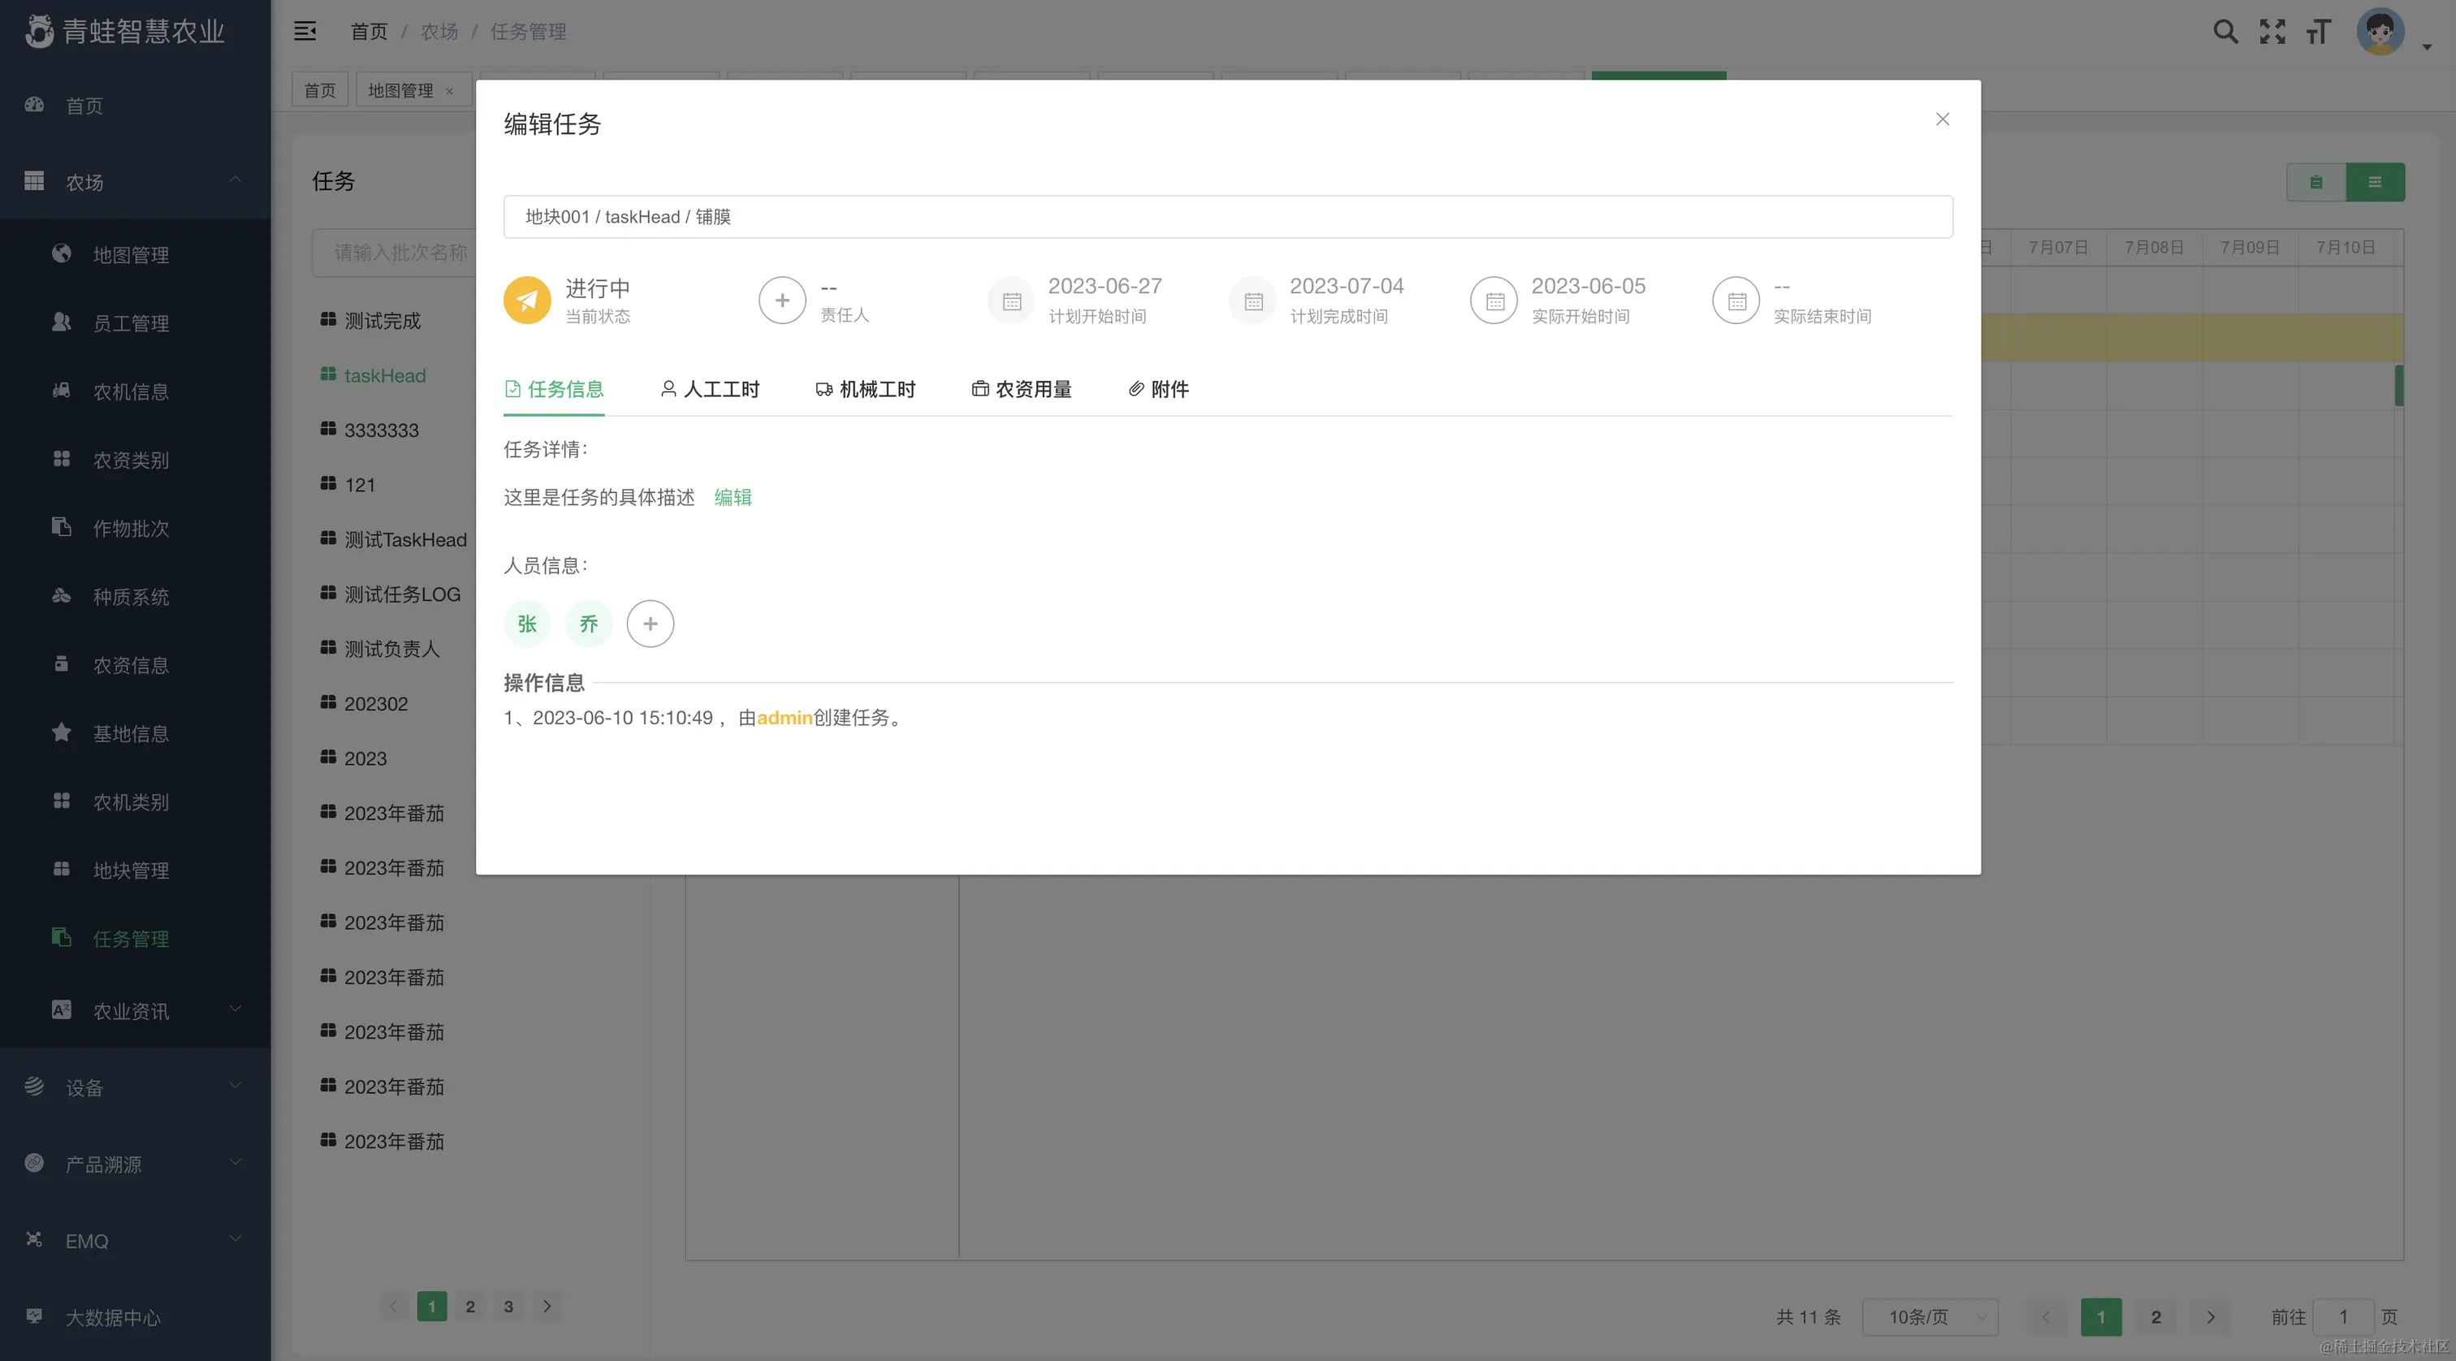Collapse the sidebar via the hamburger icon
The image size is (2456, 1361).
point(305,31)
